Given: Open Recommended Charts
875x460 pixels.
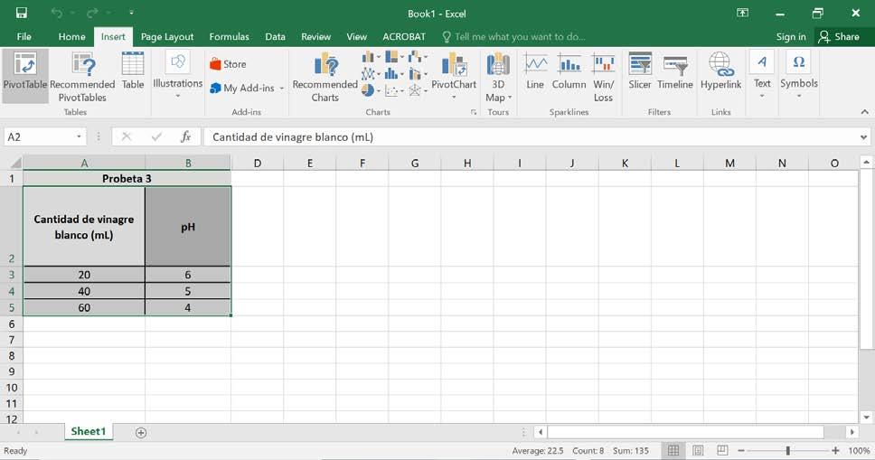Looking at the screenshot, I should [x=325, y=78].
